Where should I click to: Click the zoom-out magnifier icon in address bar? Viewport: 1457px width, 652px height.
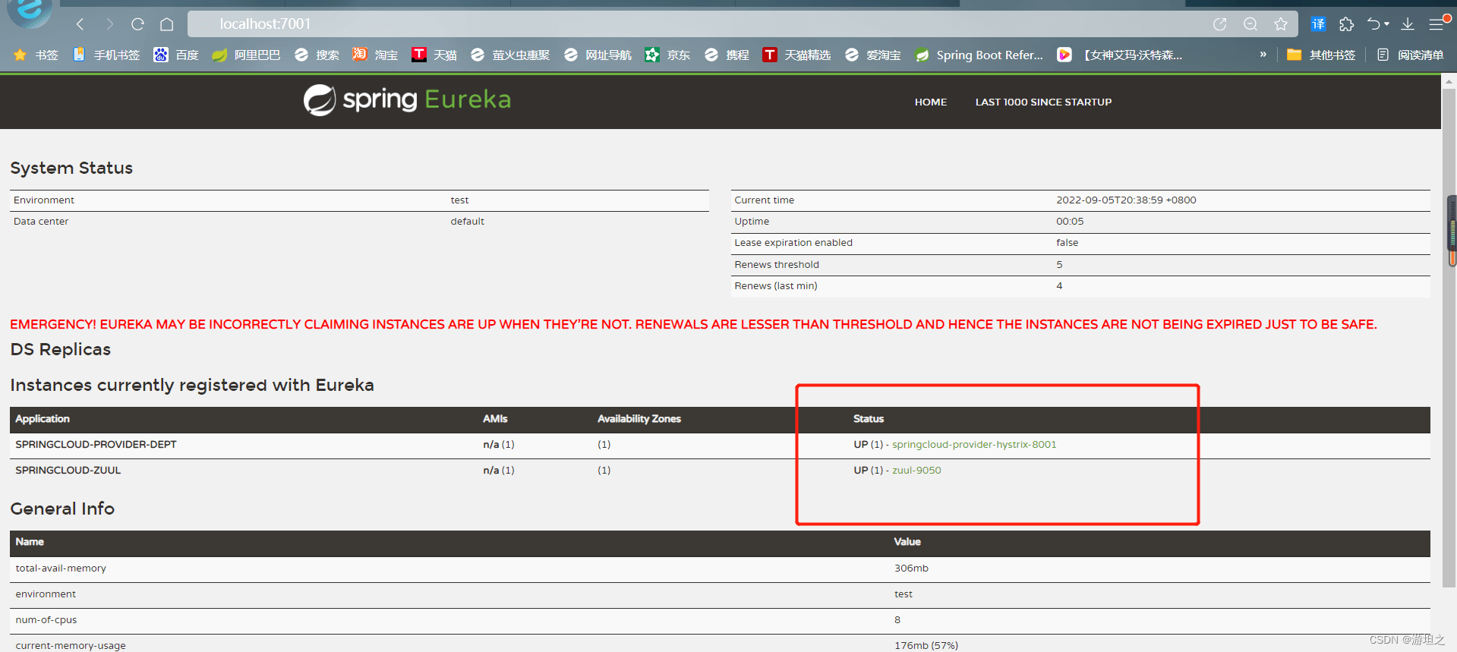pos(1250,24)
